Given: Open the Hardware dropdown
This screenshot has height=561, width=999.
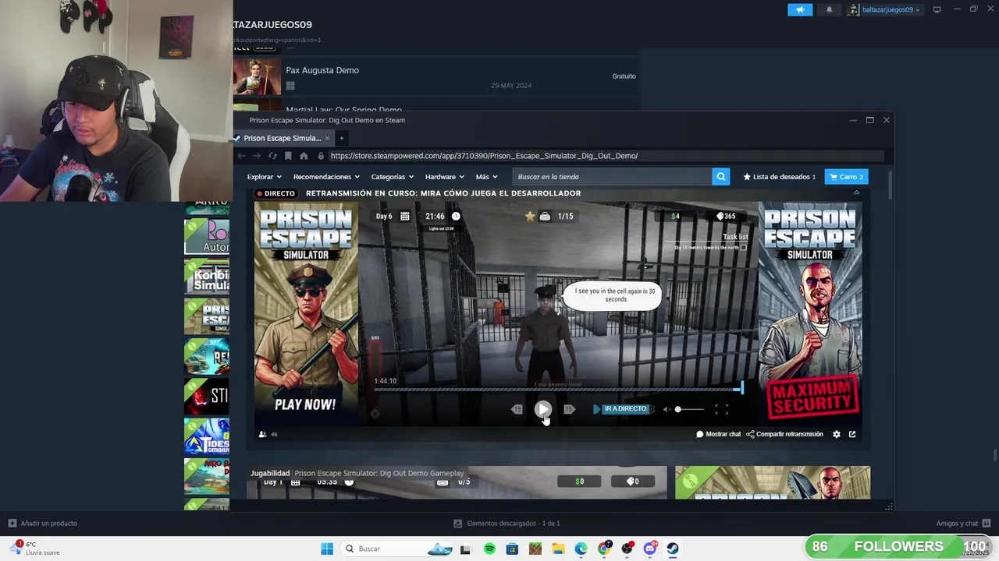Looking at the screenshot, I should point(444,177).
